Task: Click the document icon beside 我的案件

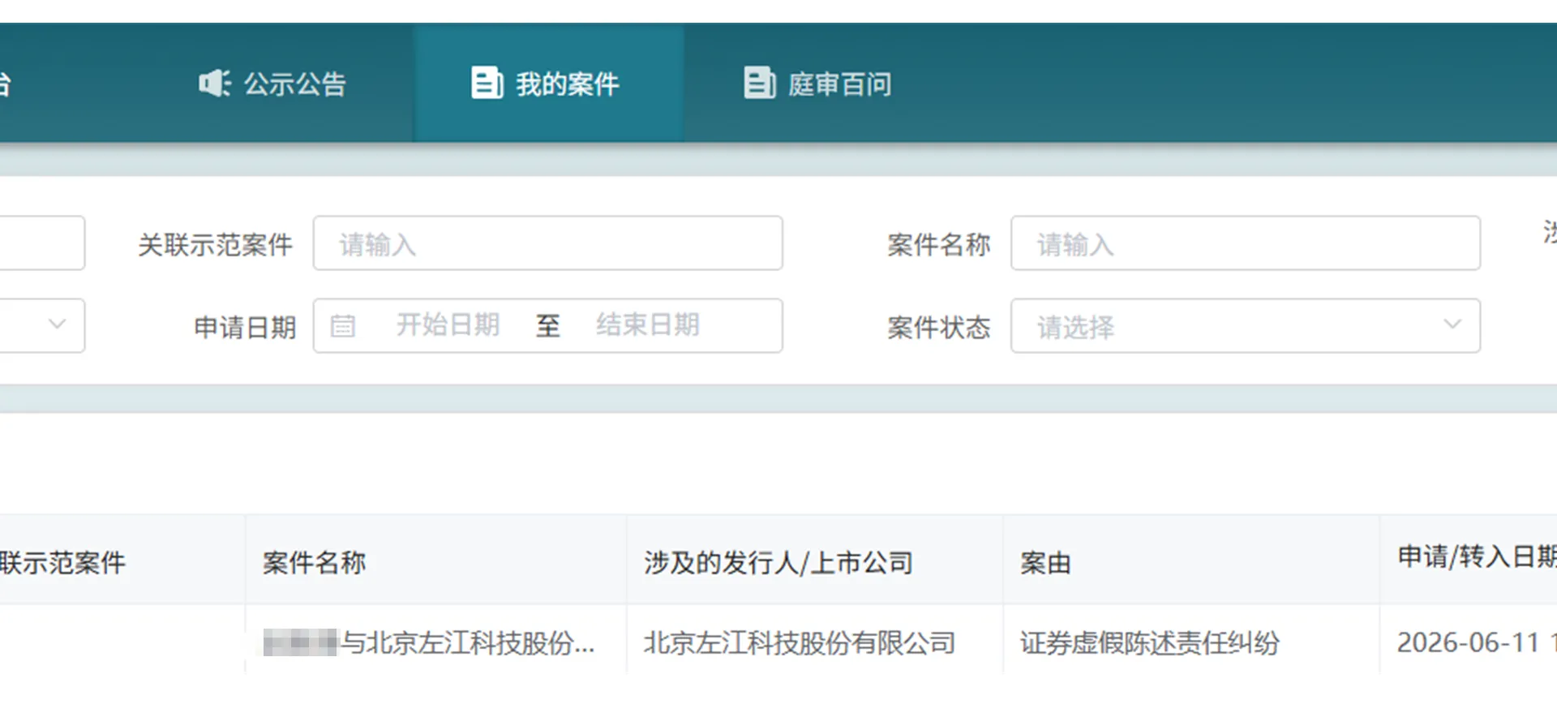Action: coord(487,83)
